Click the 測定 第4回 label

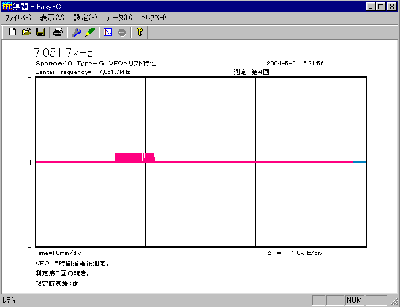tap(251, 72)
